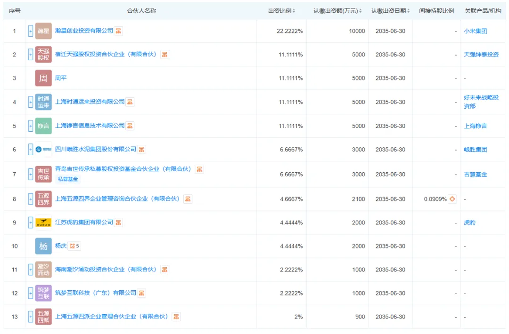Open 四川峨胜水泥集团股份有限公司 link

[95, 149]
